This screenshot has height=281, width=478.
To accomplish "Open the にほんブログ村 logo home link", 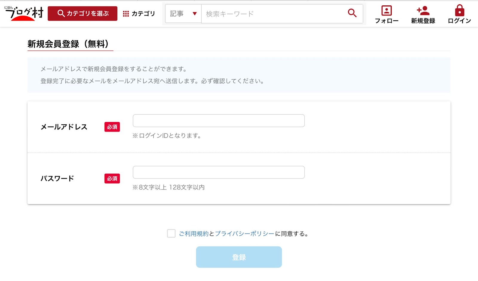I will [24, 13].
